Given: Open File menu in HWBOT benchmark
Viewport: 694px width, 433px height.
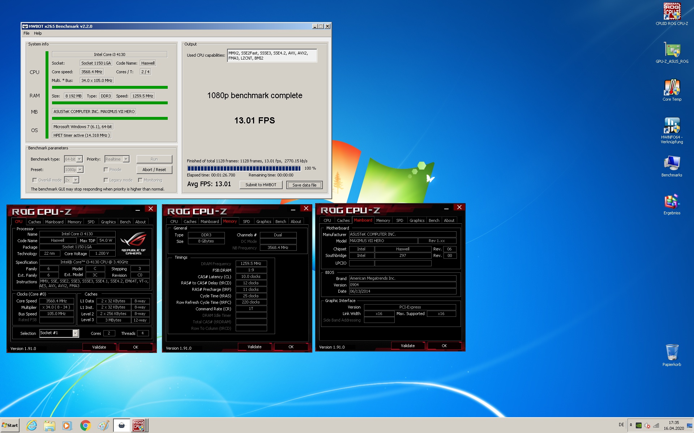Looking at the screenshot, I should coord(26,33).
